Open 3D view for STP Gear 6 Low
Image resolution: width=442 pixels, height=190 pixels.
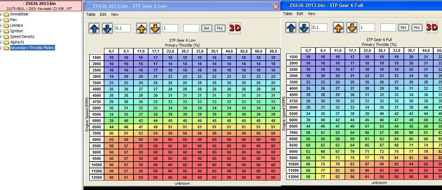235,28
